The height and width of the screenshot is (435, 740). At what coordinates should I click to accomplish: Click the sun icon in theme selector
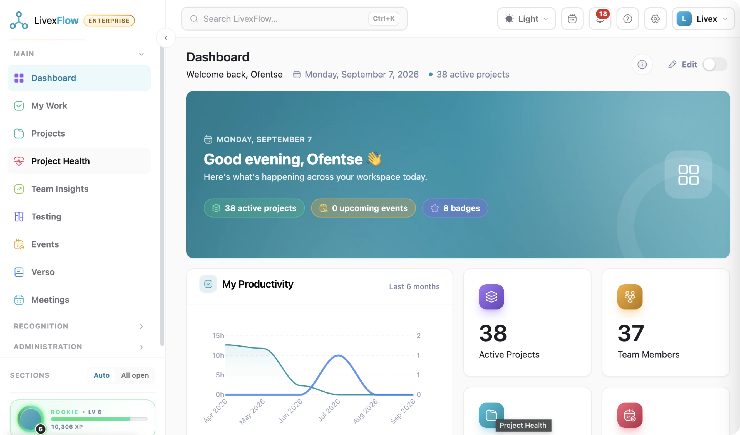(509, 19)
